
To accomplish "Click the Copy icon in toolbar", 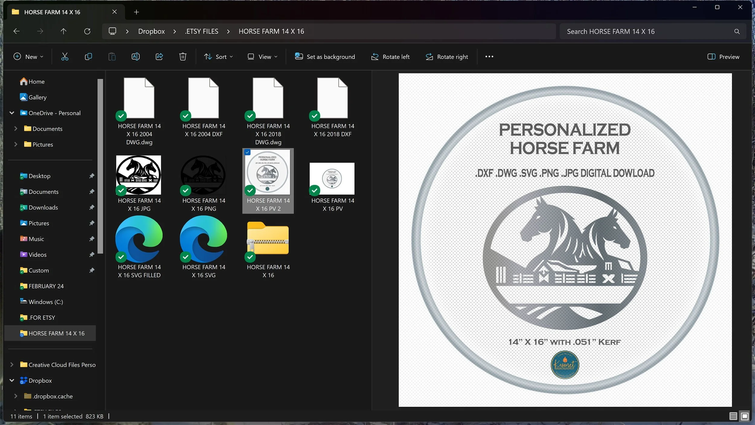I will [x=88, y=56].
